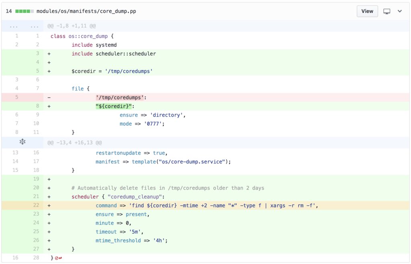Click the change count number 14
The image size is (411, 264).
[x=9, y=11]
